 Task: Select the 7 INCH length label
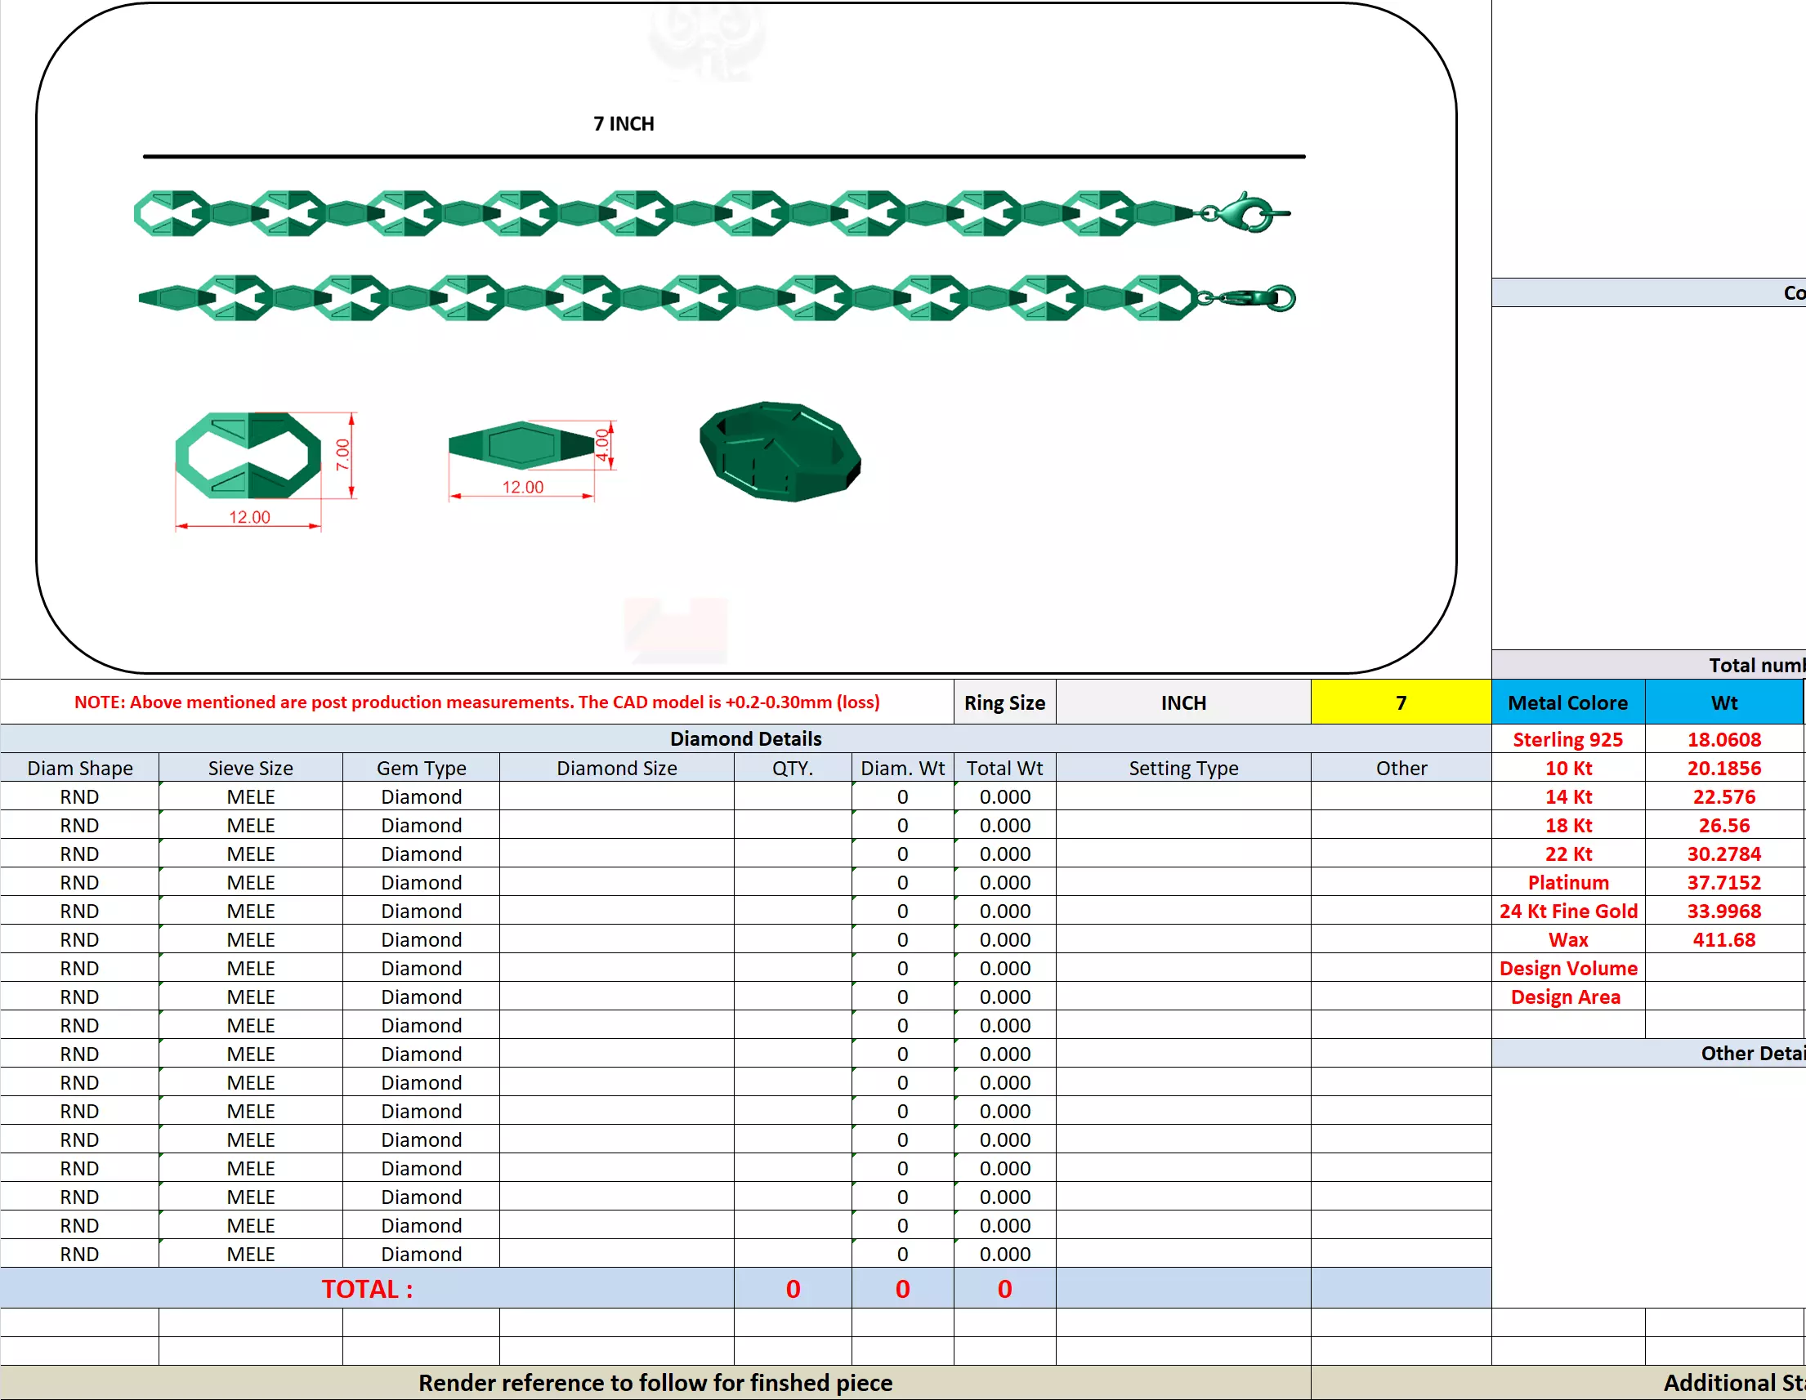[x=624, y=124]
